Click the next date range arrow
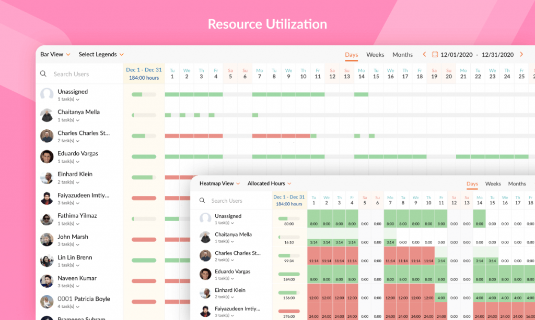 point(521,54)
